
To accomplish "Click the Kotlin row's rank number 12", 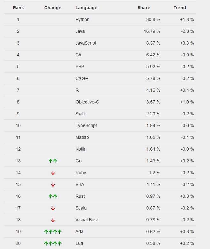I will coord(18,149).
